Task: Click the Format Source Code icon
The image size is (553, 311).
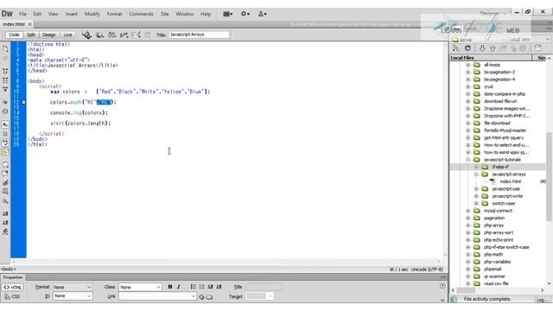Action: tap(5, 232)
